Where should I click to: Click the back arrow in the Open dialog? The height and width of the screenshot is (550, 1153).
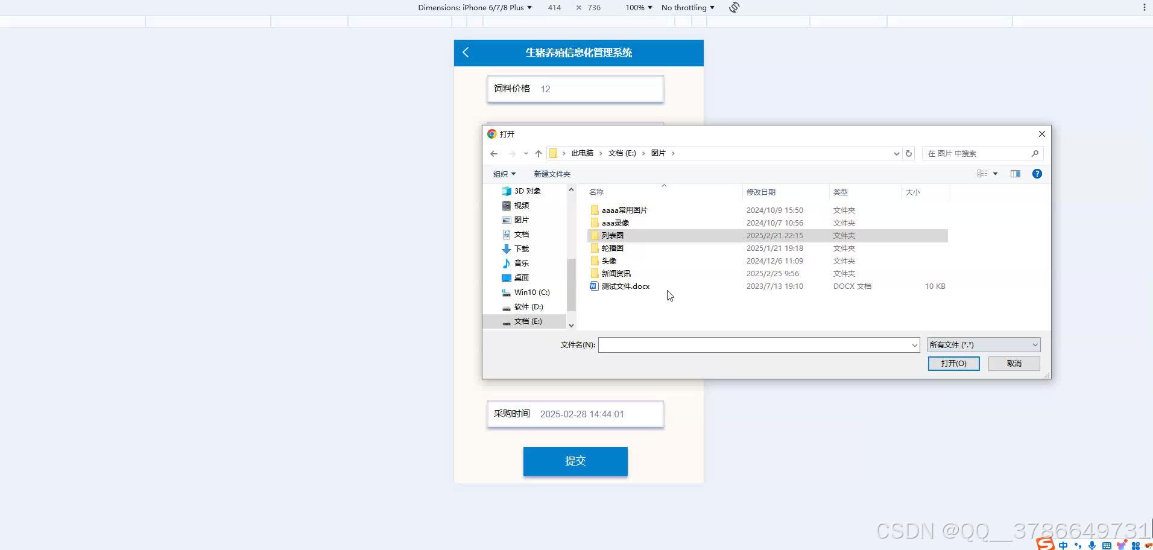click(x=493, y=153)
